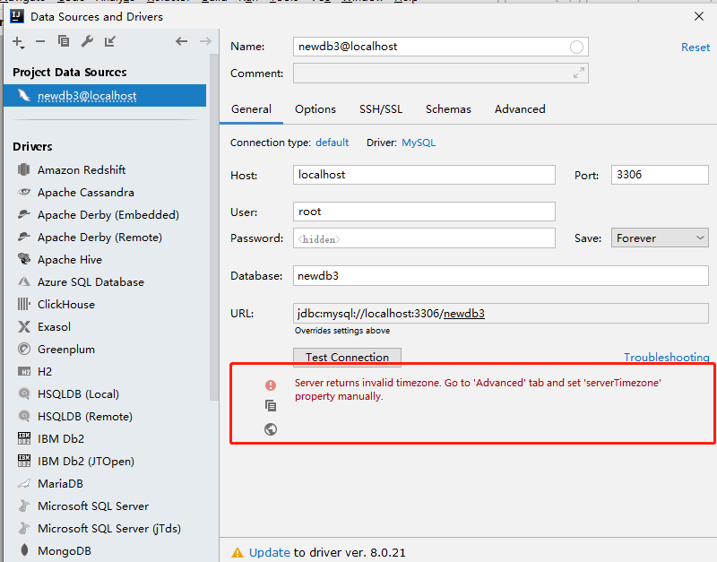Switch to the SSH/SSL tab

point(380,109)
